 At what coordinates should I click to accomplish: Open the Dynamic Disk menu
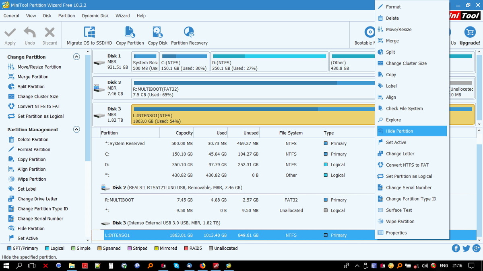pos(95,16)
